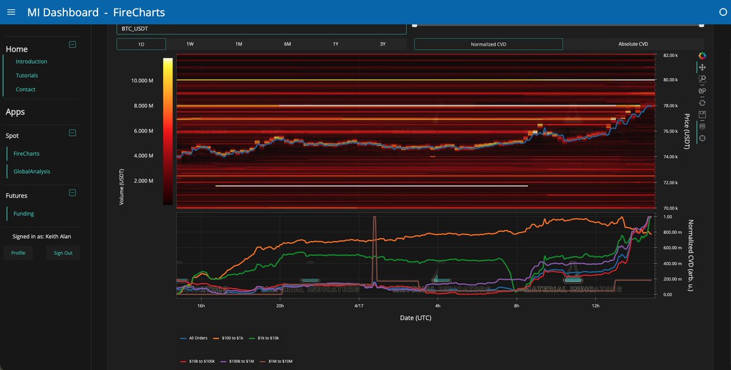Open the Profile page
This screenshot has height=370, width=731.
tap(18, 253)
